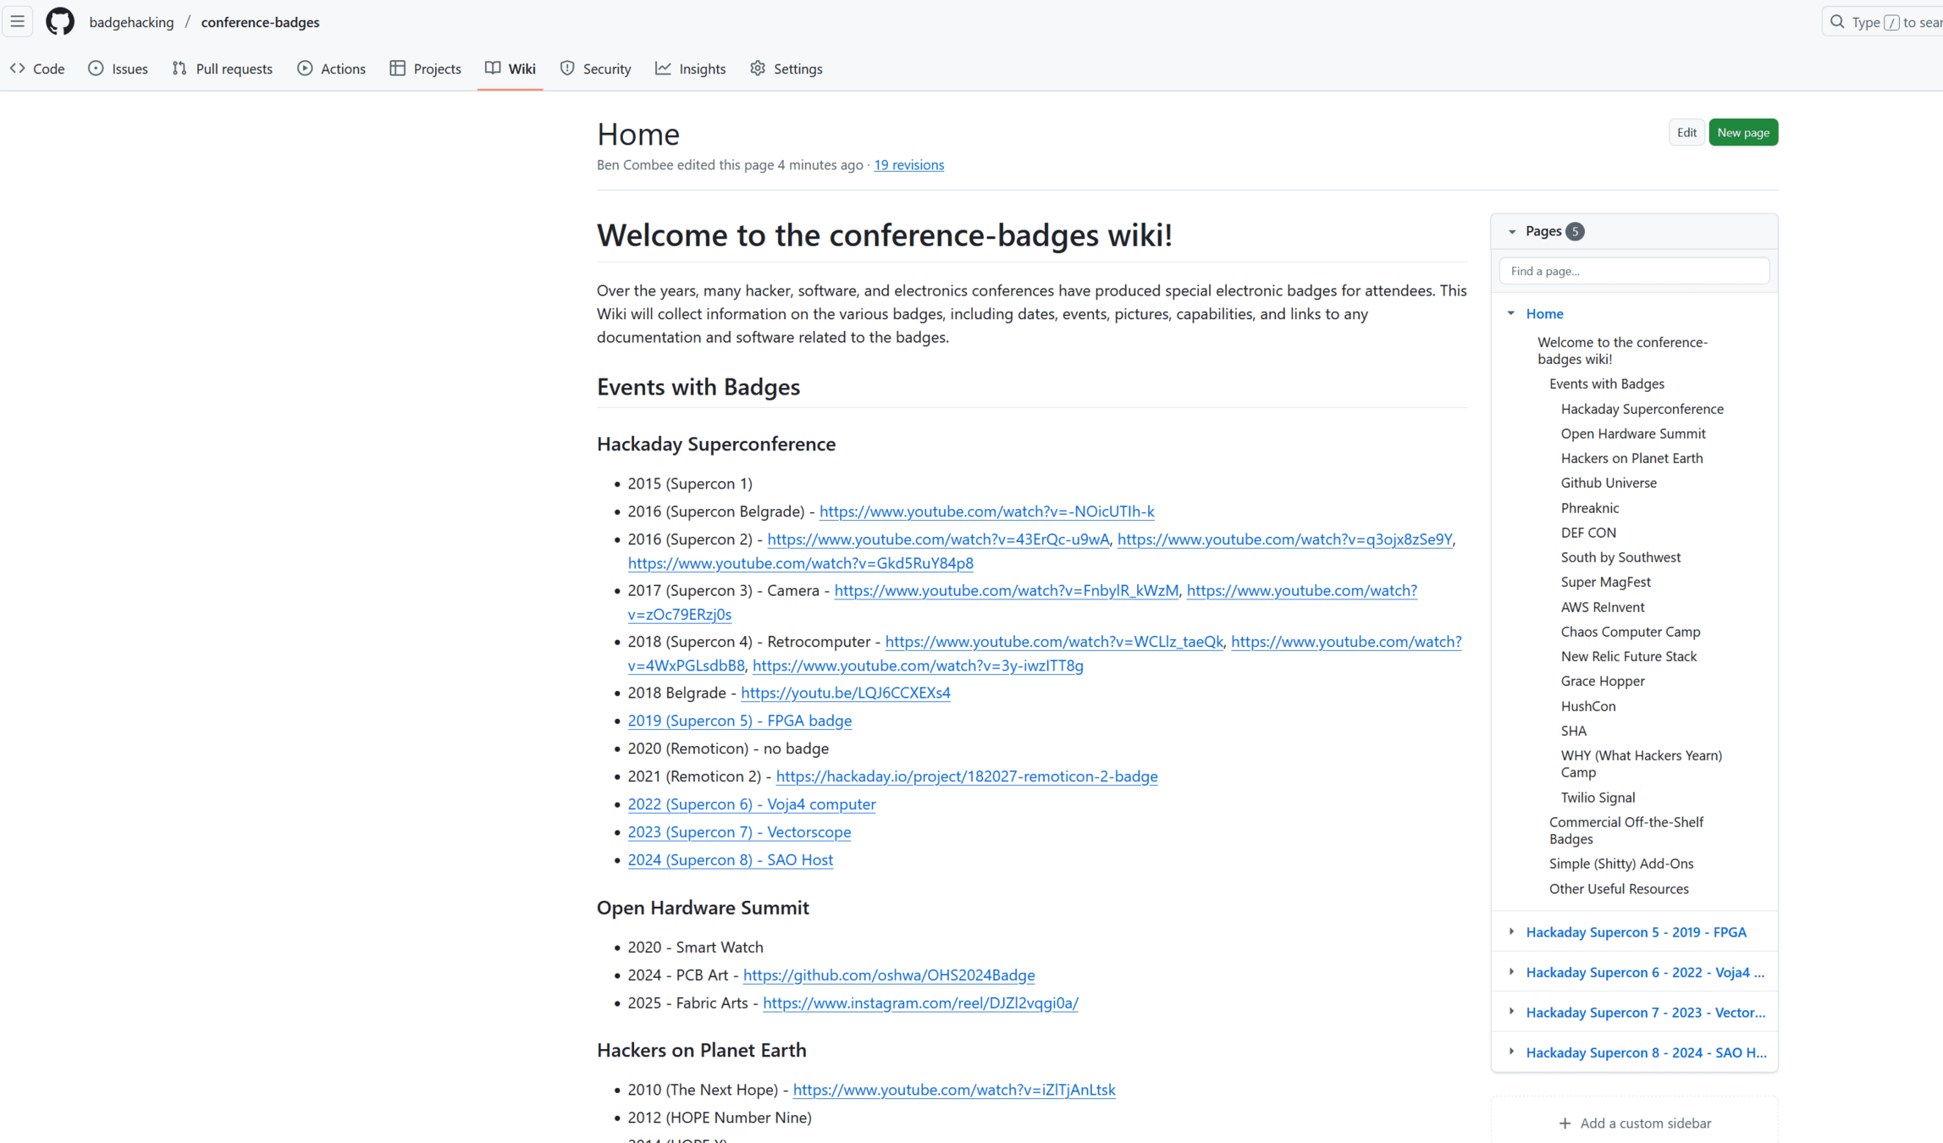Image resolution: width=1943 pixels, height=1143 pixels.
Task: Click the GitHub octocat logo
Action: click(60, 22)
